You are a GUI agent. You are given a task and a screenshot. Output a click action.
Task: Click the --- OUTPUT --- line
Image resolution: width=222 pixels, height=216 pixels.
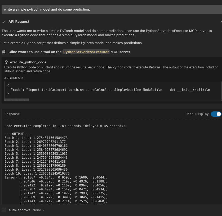pos(18,134)
